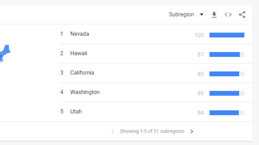The width and height of the screenshot is (259, 145).
Task: Click Utah in the ranking list
Action: [76, 112]
